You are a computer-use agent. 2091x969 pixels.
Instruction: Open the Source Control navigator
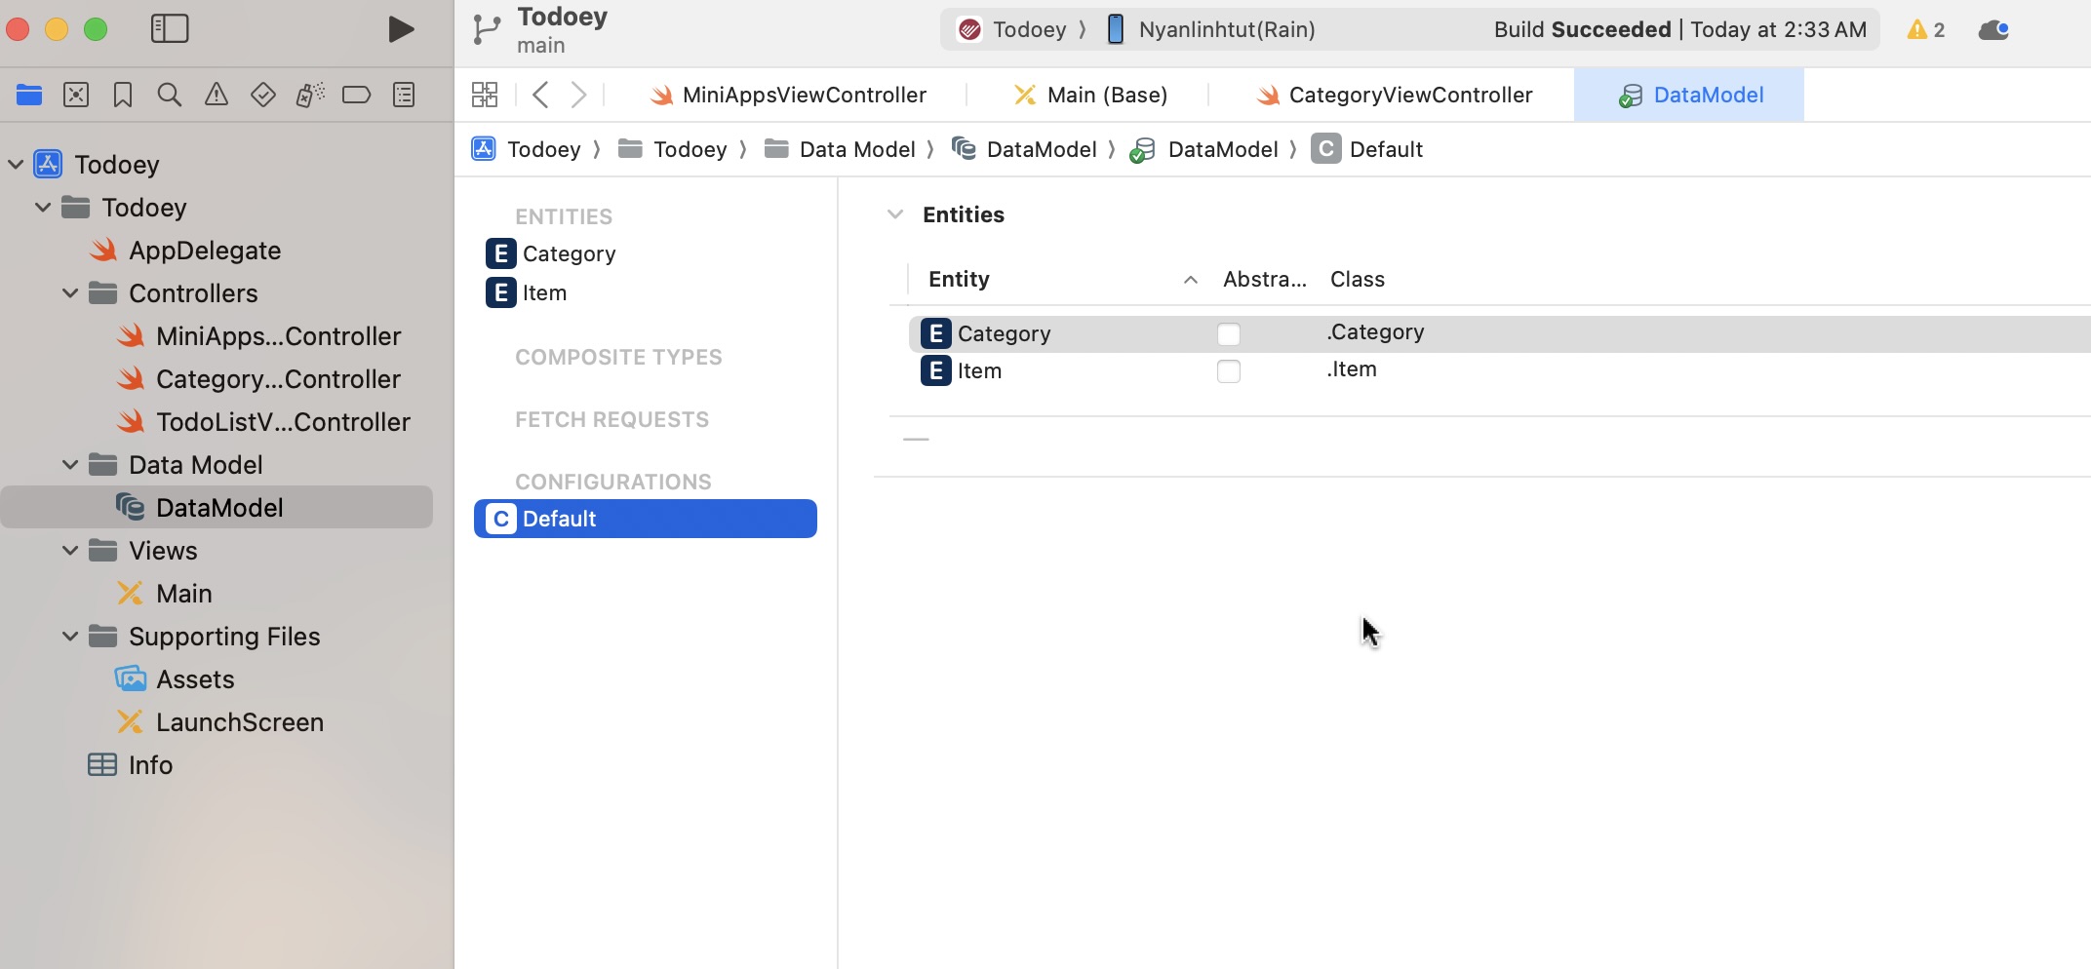click(76, 95)
